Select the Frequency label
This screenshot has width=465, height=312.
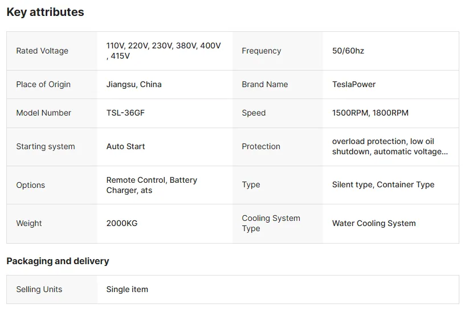click(x=261, y=51)
